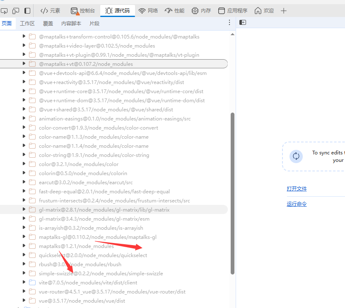The height and width of the screenshot is (308, 345).
Task: Switch to the 工作区 subtab
Action: pos(27,24)
